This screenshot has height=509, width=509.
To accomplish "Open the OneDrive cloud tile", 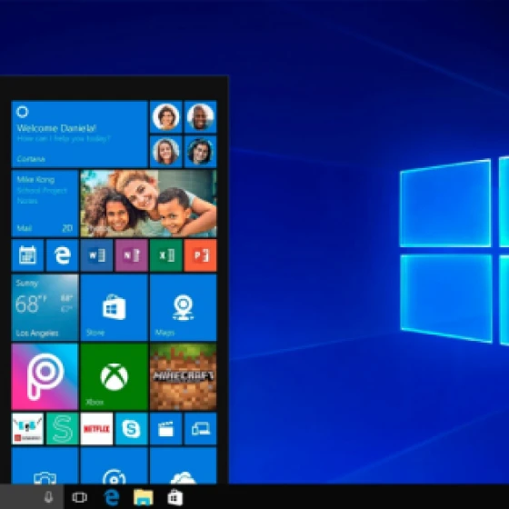I will (x=183, y=465).
